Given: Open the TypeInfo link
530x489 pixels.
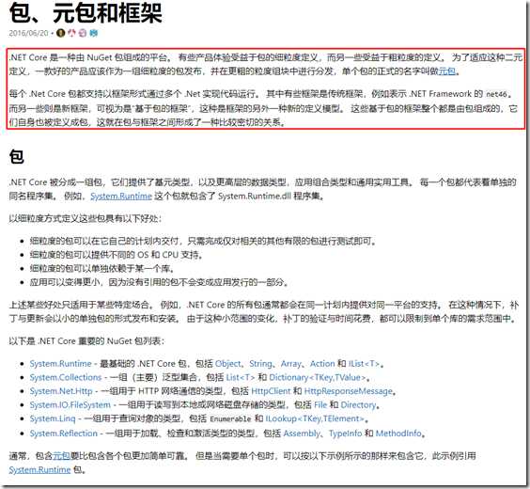Looking at the screenshot, I should pyautogui.click(x=345, y=434).
